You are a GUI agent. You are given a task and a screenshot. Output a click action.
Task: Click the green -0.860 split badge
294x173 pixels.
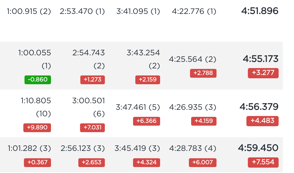(38, 80)
